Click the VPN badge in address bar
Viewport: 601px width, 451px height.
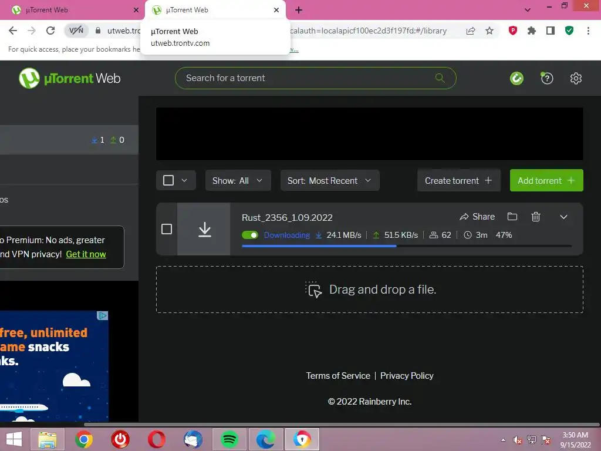[76, 31]
